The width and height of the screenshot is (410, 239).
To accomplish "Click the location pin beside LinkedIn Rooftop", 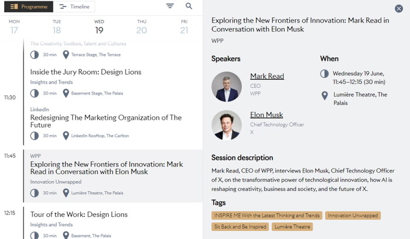I will click(x=66, y=136).
